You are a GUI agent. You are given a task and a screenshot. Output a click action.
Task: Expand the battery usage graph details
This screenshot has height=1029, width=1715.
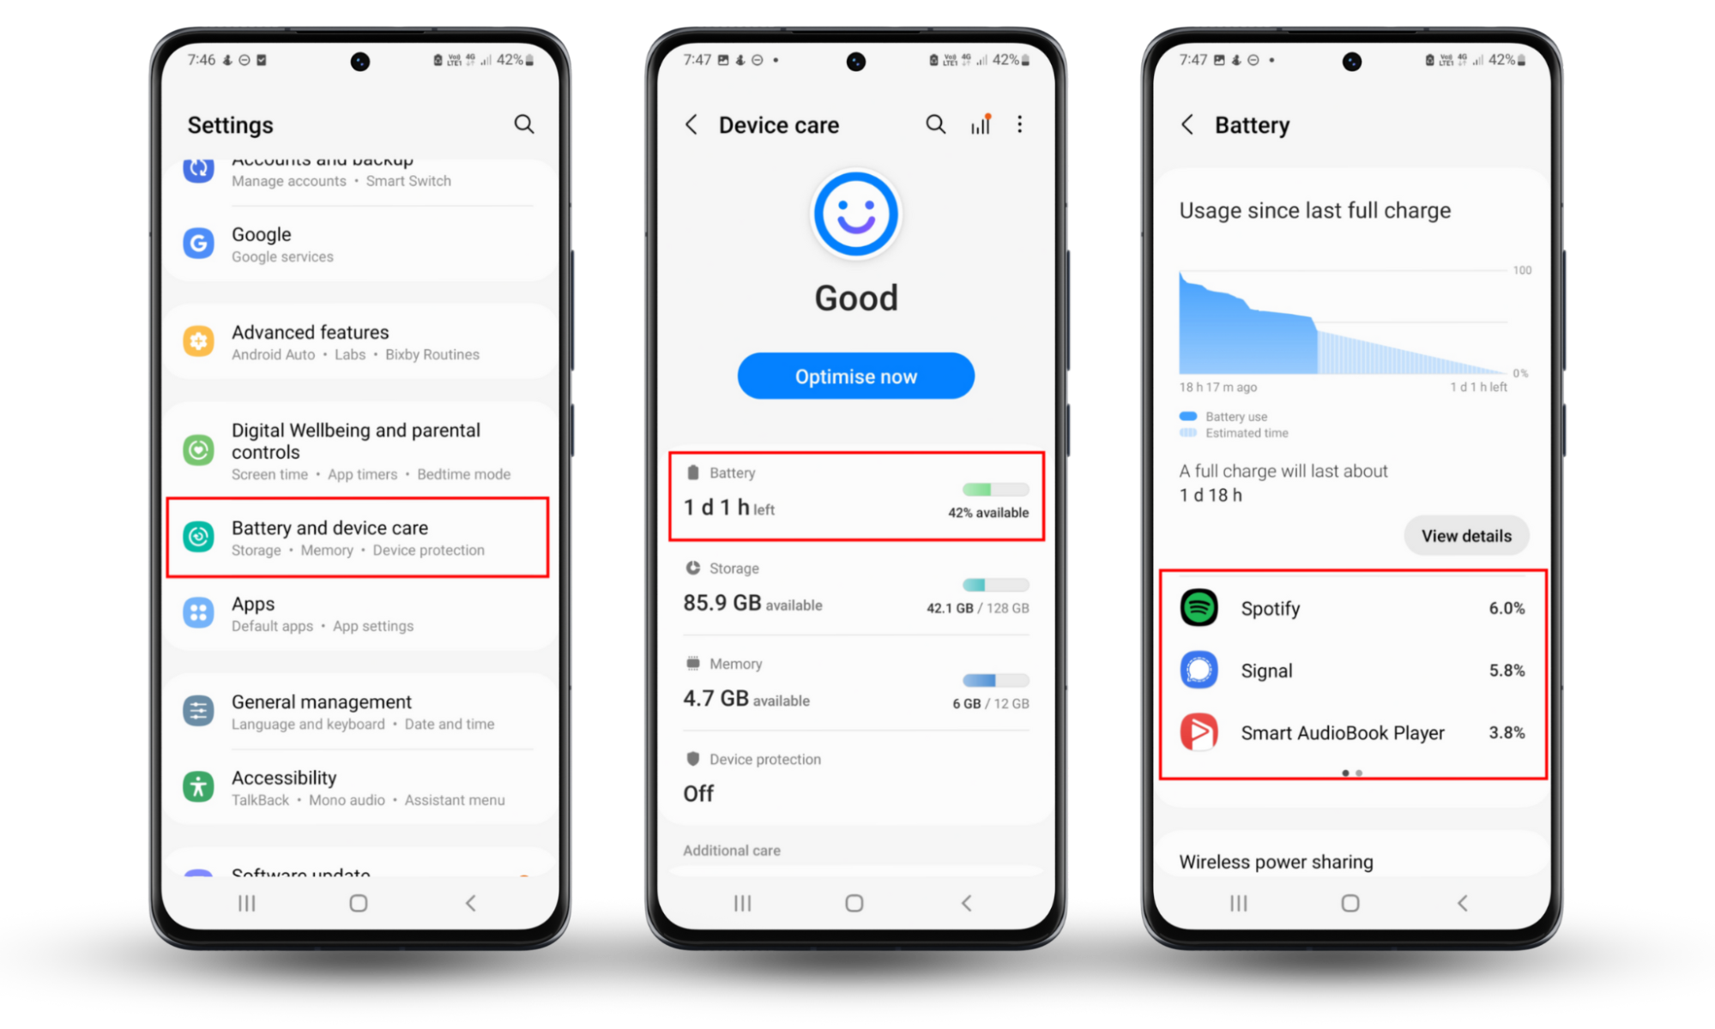tap(1465, 535)
